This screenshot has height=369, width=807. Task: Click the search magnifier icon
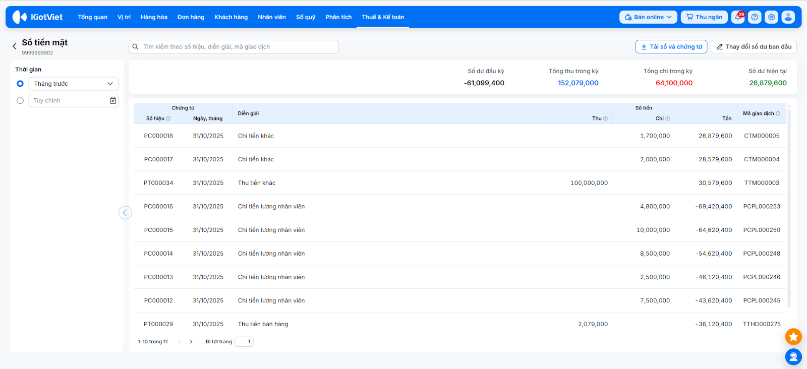point(136,47)
